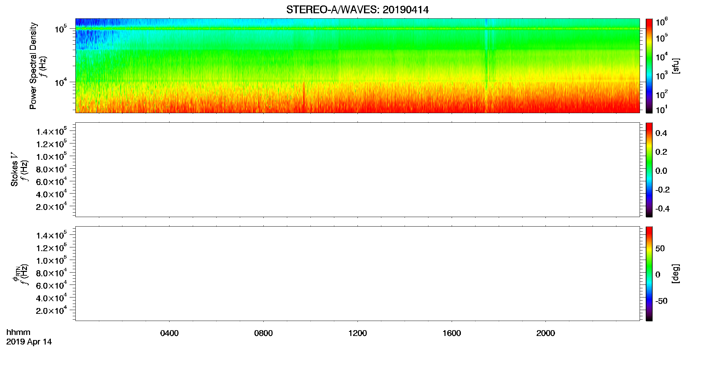Click the empty Stokes V plot panel
Screen dimensions: 715x368
[x=357, y=169]
